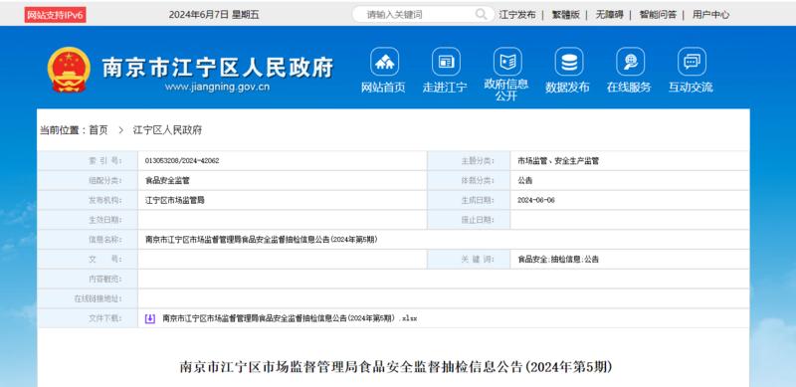Click the 首页 breadcrumb link
Image resolution: width=796 pixels, height=387 pixels.
tap(99, 130)
